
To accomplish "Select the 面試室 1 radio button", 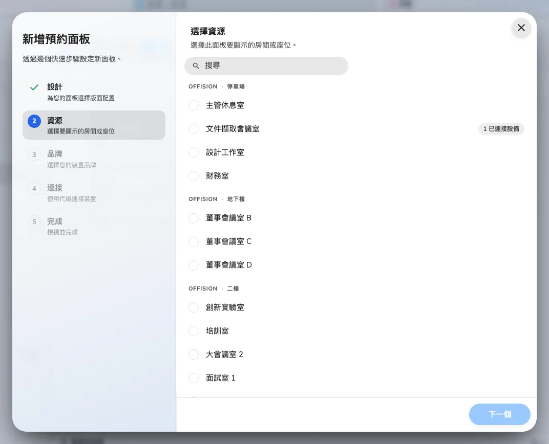I will click(194, 378).
